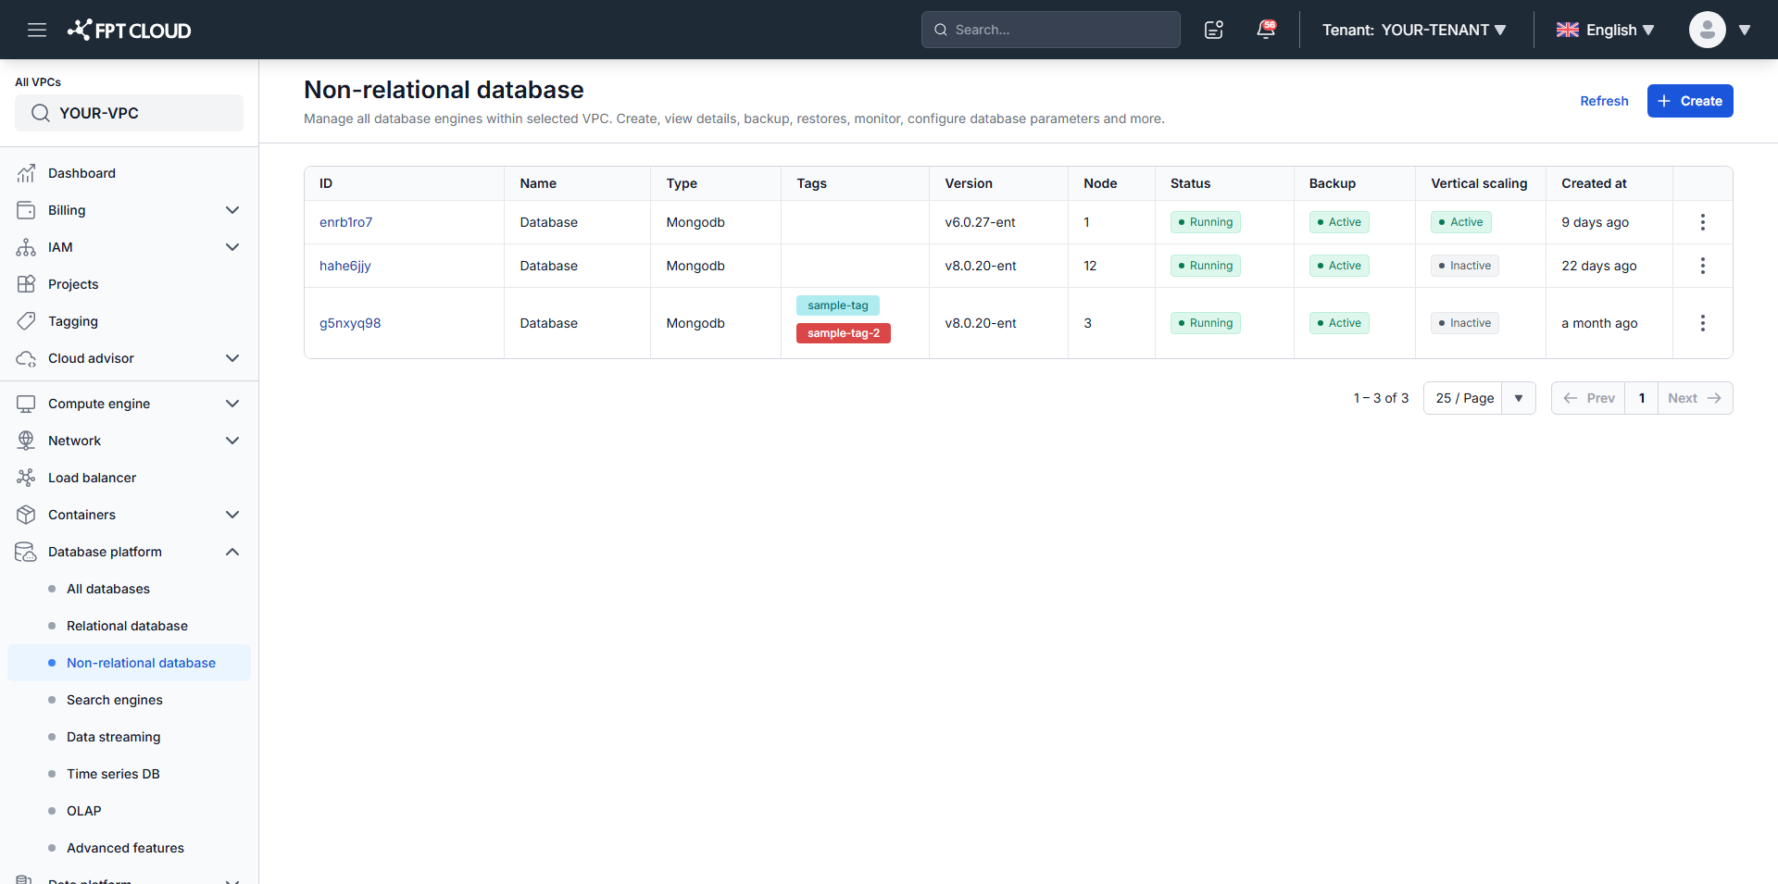Open the 25 / Page size dropdown
Viewport: 1778px width, 884px height.
pos(1479,398)
